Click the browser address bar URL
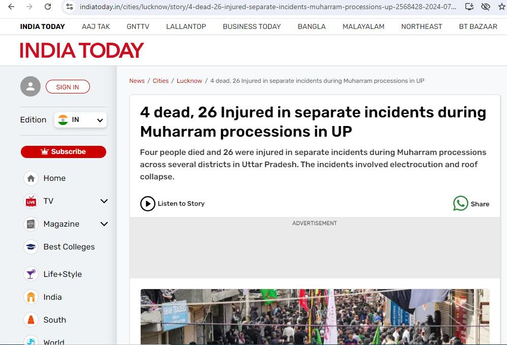 coord(268,7)
